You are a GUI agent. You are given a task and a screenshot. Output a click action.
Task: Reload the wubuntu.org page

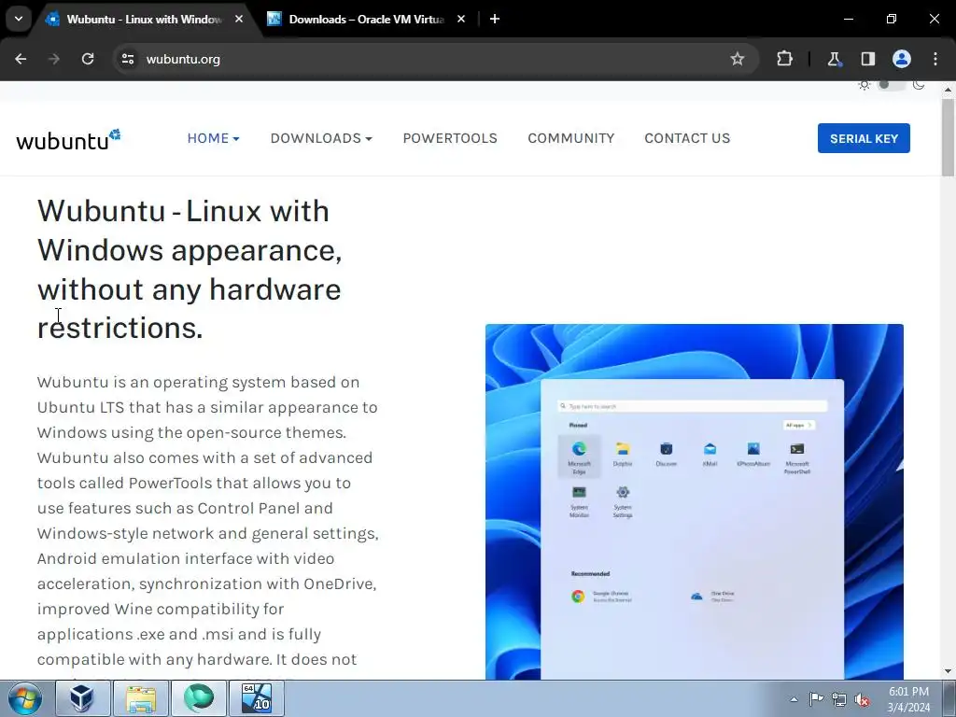(x=88, y=59)
